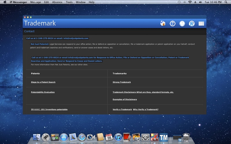Image resolution: width=231 pixels, height=144 pixels.
Task: Click the red X app dock icon
Action: coord(154,137)
